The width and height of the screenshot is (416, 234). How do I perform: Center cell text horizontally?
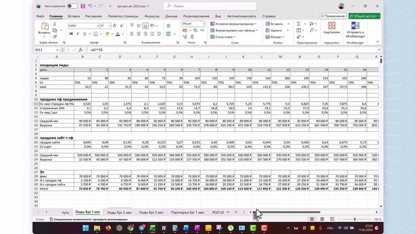click(138, 34)
